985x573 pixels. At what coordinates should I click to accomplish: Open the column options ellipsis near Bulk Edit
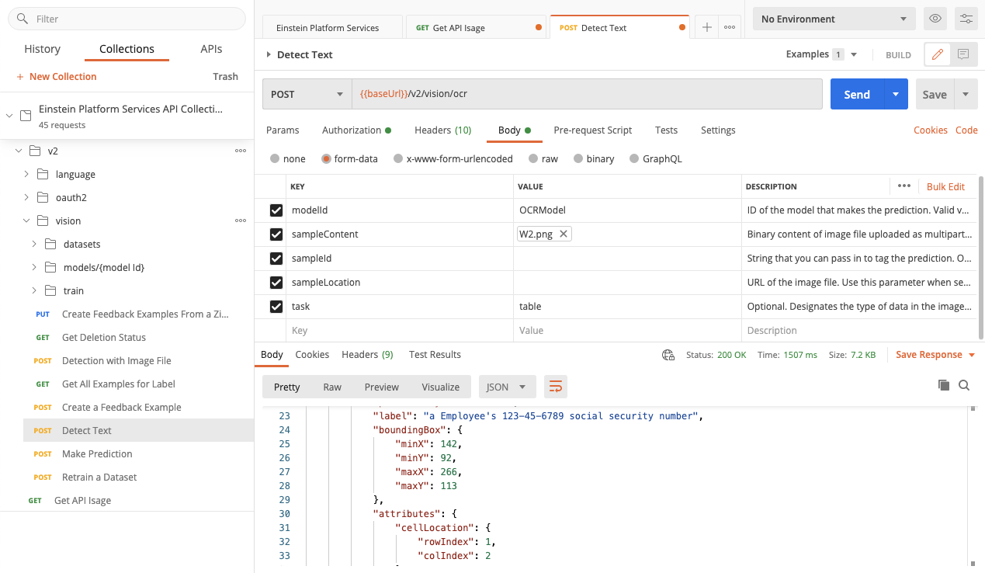click(x=903, y=186)
